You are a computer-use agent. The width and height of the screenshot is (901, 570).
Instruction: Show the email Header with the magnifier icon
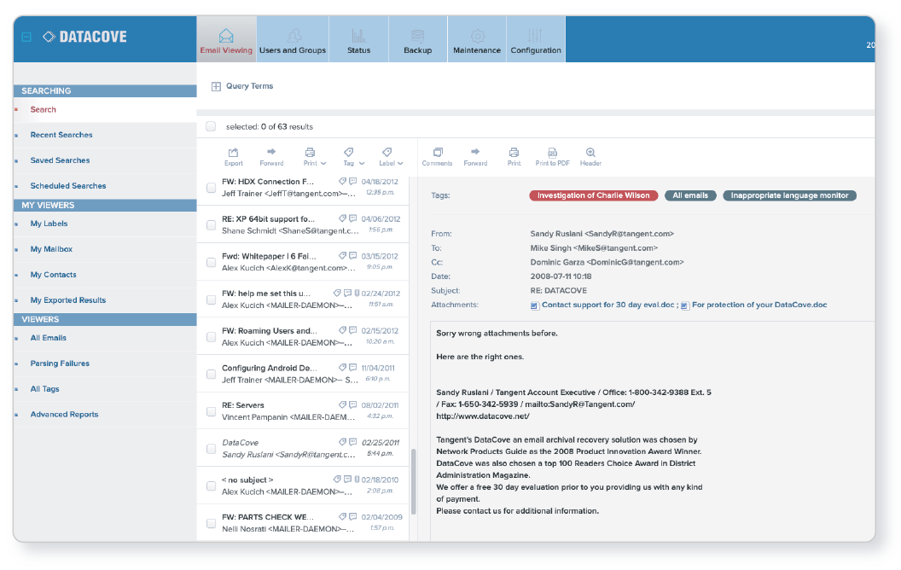[x=590, y=152]
